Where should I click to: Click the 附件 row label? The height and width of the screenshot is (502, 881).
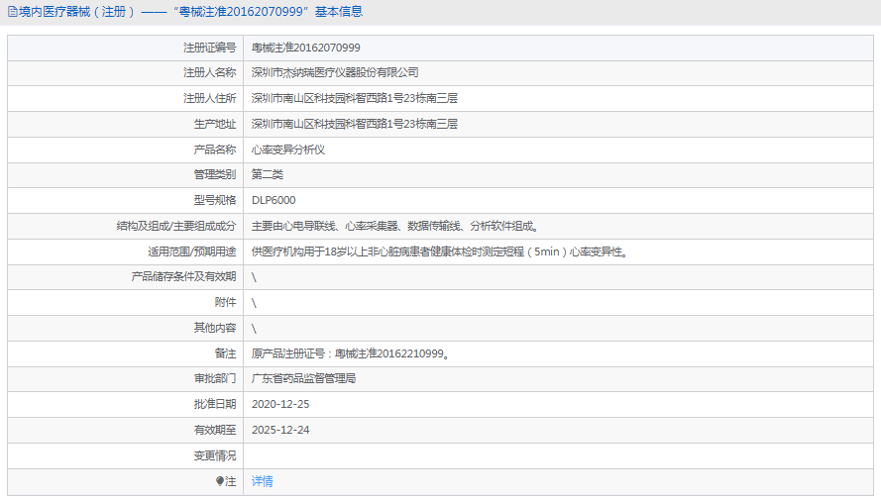225,302
